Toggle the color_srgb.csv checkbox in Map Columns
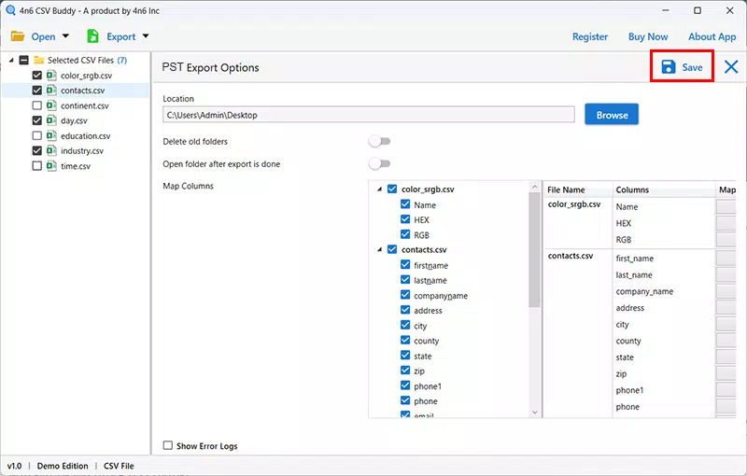This screenshot has width=747, height=476. [x=392, y=189]
